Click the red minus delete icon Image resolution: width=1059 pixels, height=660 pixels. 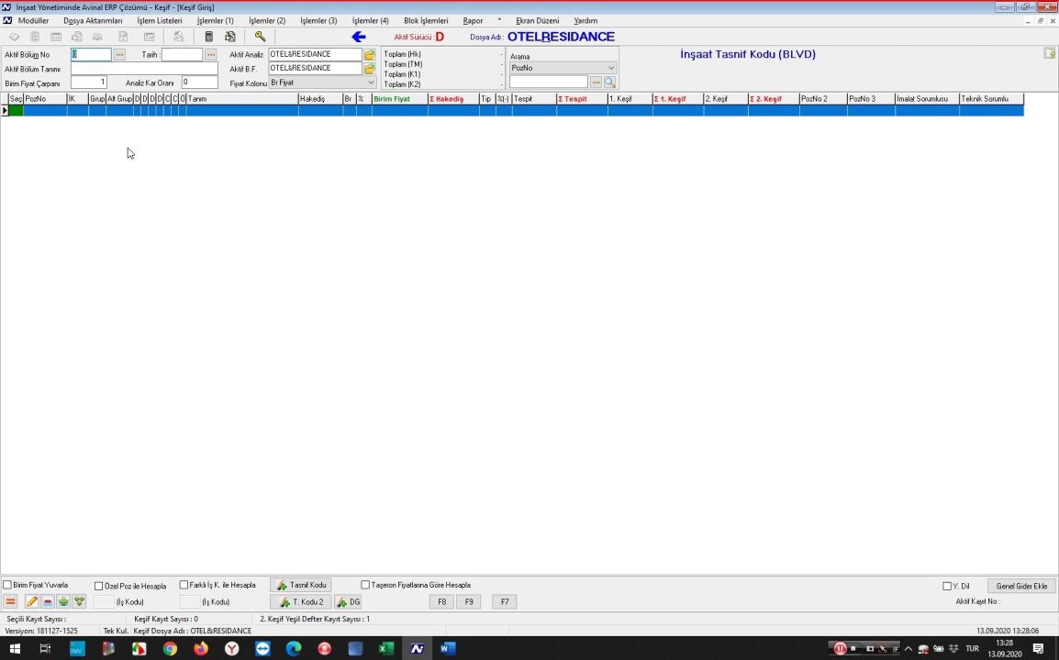pyautogui.click(x=48, y=602)
